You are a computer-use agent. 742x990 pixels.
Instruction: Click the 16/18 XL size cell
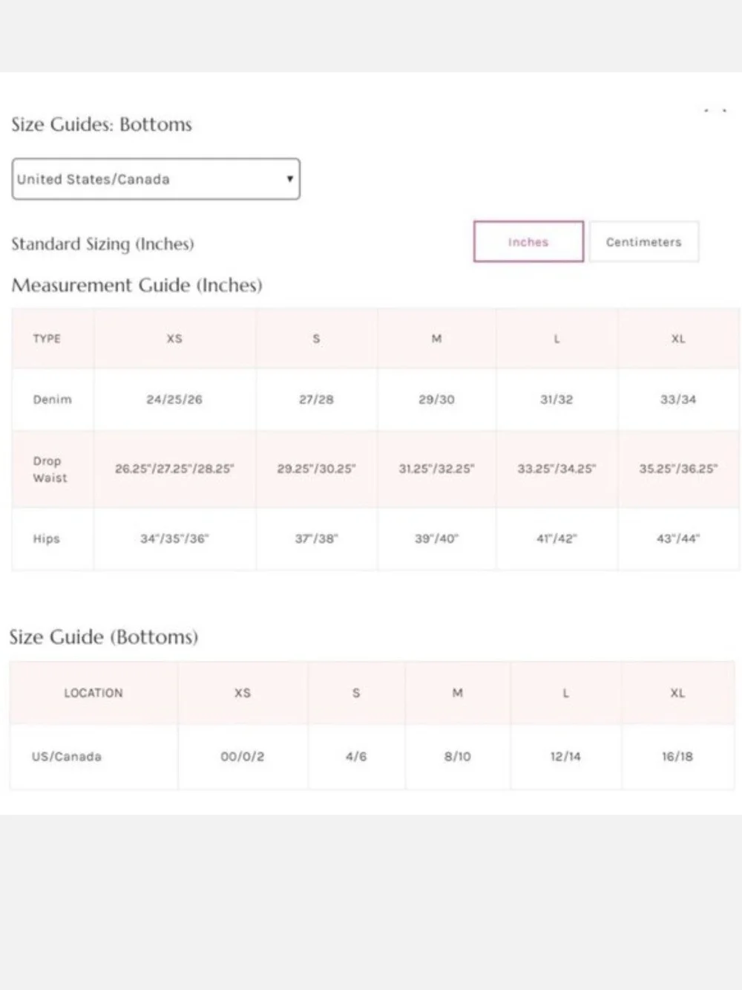tap(677, 757)
